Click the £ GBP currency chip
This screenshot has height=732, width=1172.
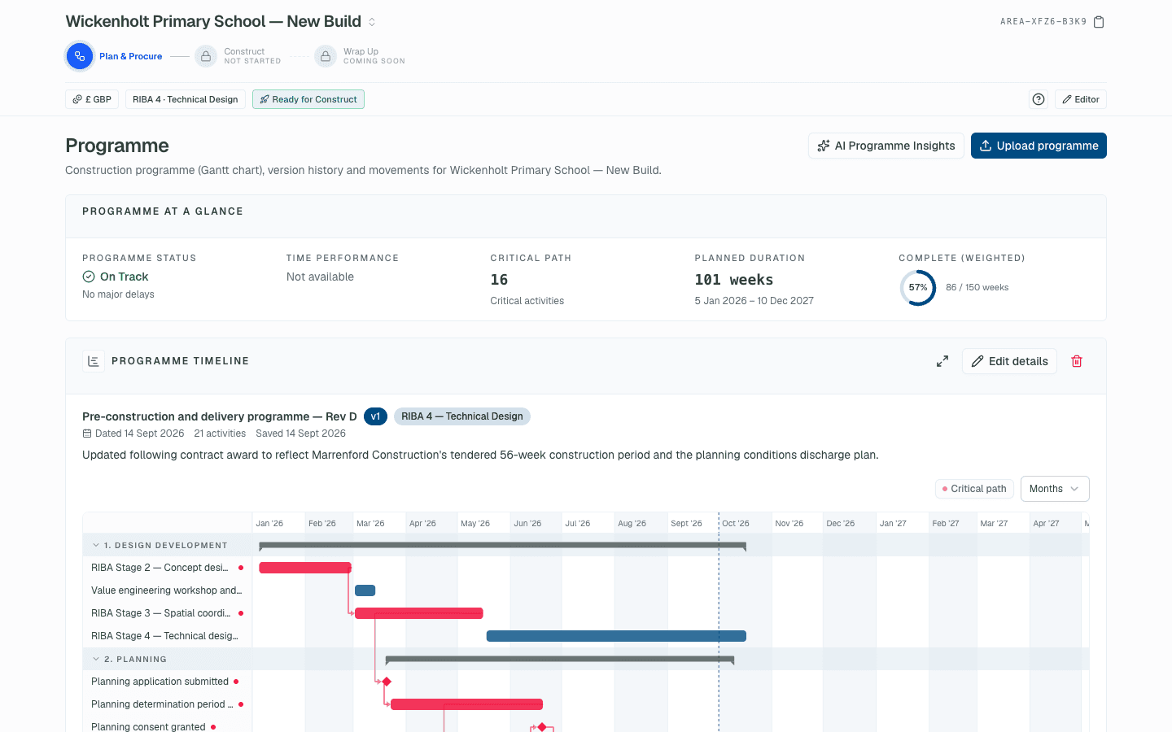pos(92,99)
